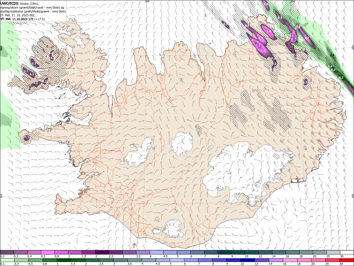Click darkest purple top-row swatch between 2 and 2.5
Screen dimensions: 354x266
102,252
